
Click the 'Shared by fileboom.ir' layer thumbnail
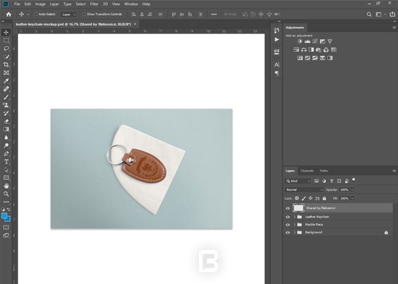[x=298, y=208]
